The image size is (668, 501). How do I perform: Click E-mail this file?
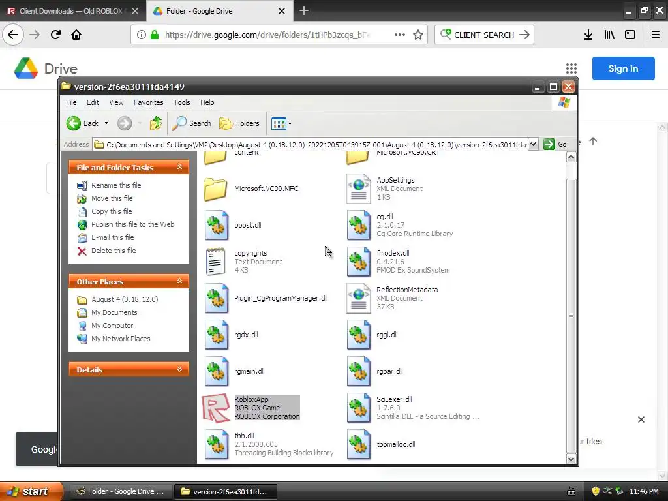[x=112, y=237]
